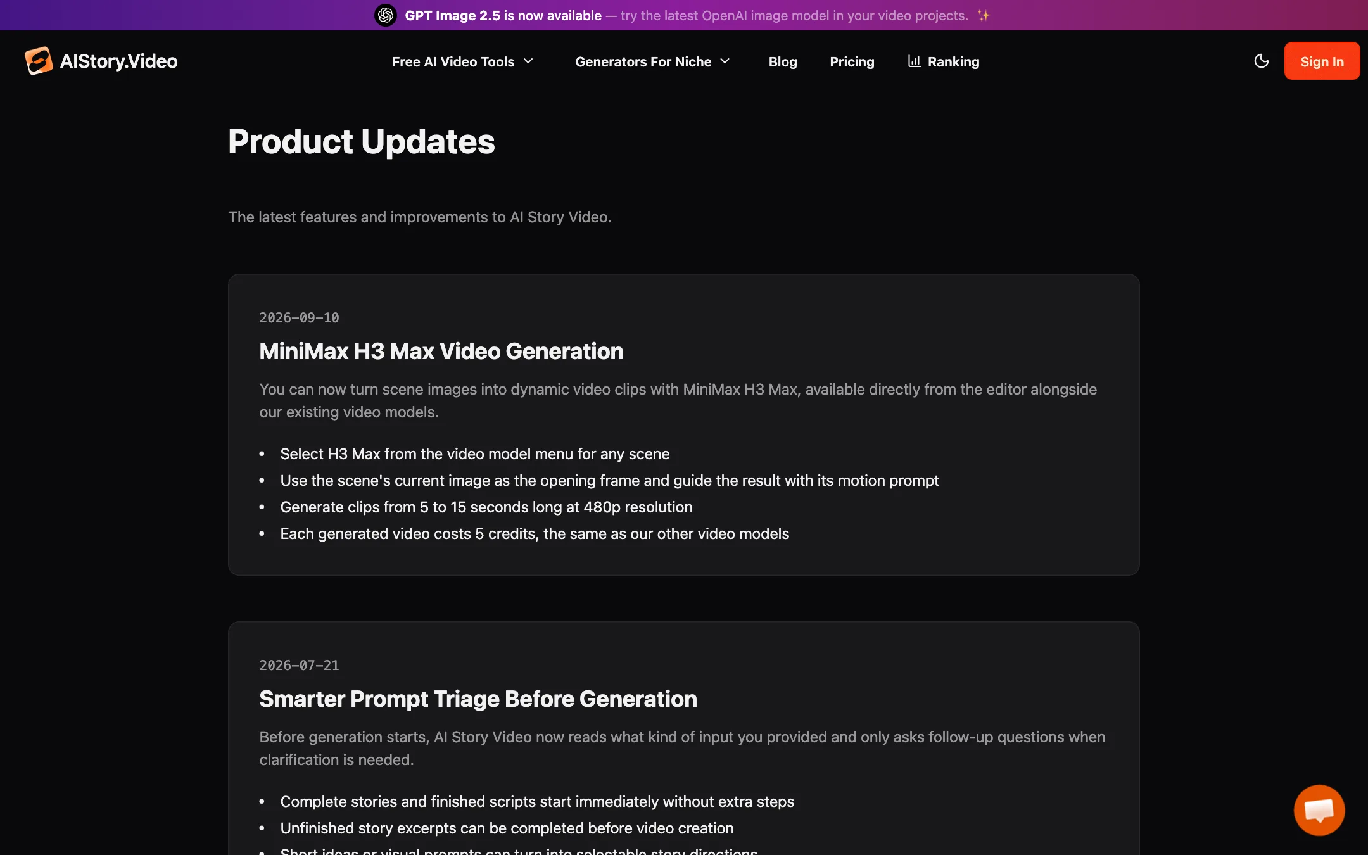Click 'Generate clips from 5 to 15 seconds' bullet

tap(486, 507)
